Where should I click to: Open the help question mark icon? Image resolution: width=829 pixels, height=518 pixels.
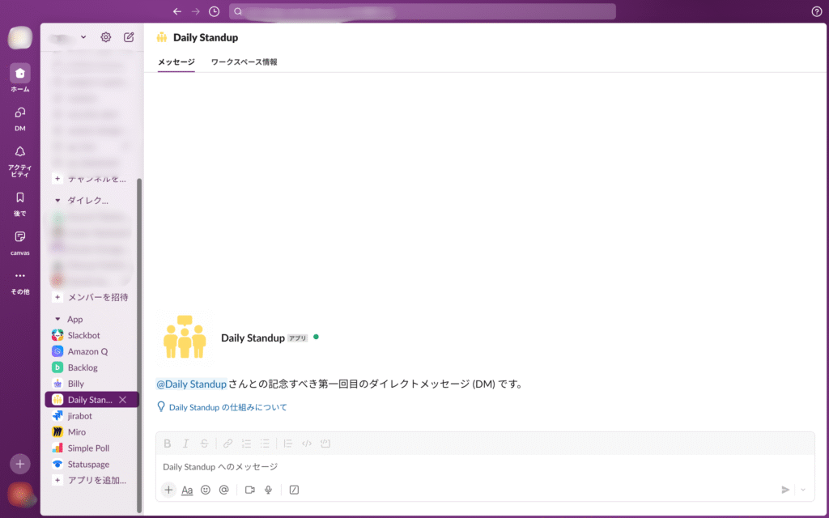click(x=816, y=11)
